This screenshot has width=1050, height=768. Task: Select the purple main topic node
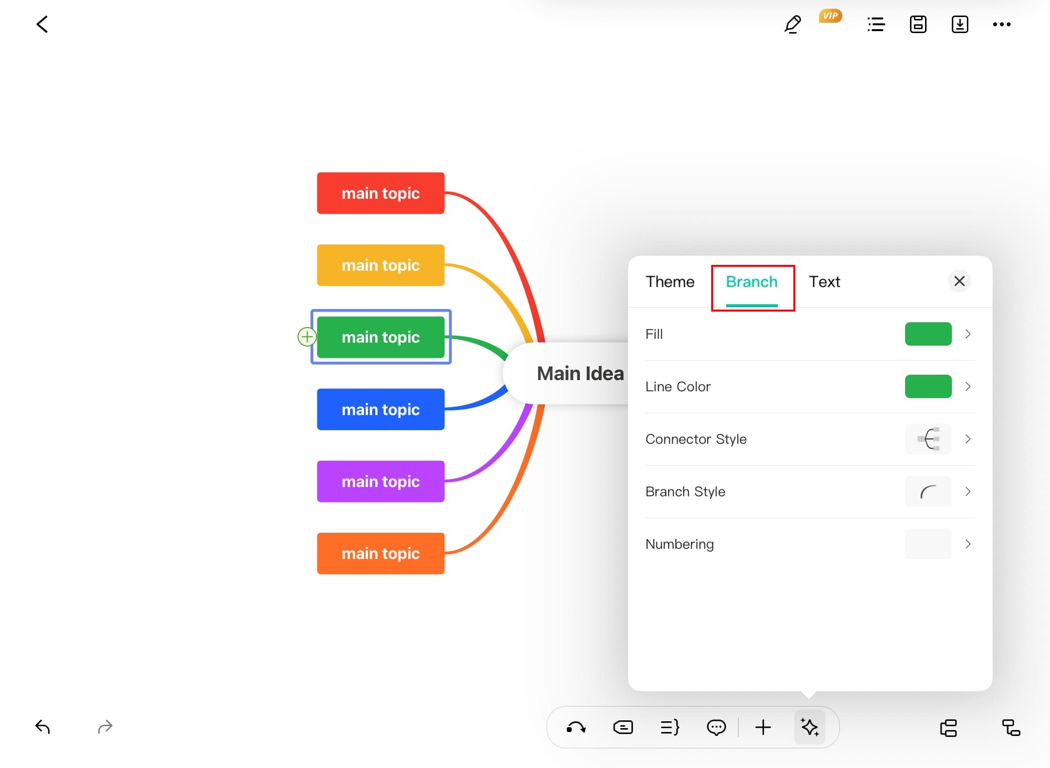pos(381,481)
